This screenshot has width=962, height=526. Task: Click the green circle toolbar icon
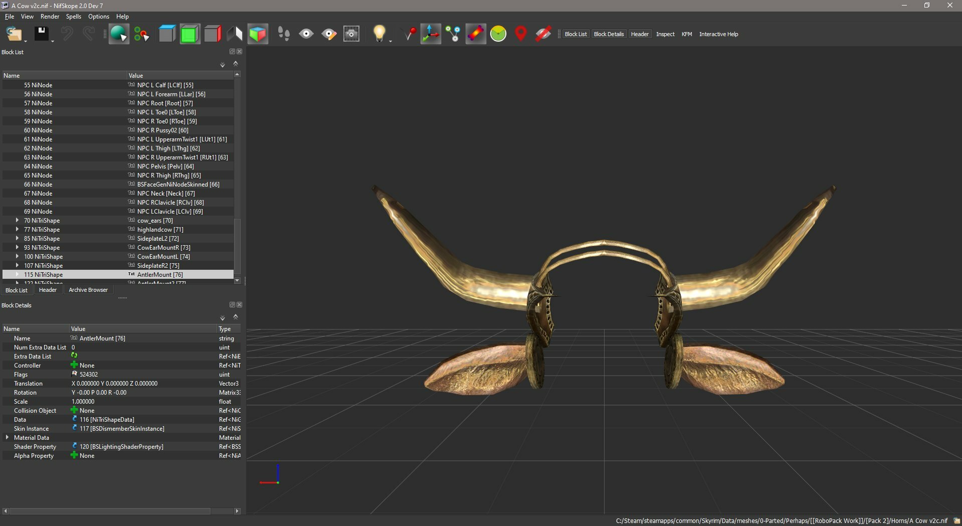(x=498, y=34)
